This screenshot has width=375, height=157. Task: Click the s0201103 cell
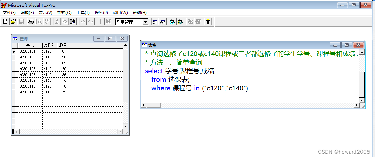coord(30,57)
